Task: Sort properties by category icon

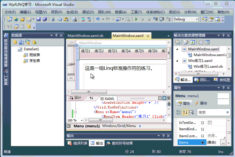Action: [x=178, y=112]
